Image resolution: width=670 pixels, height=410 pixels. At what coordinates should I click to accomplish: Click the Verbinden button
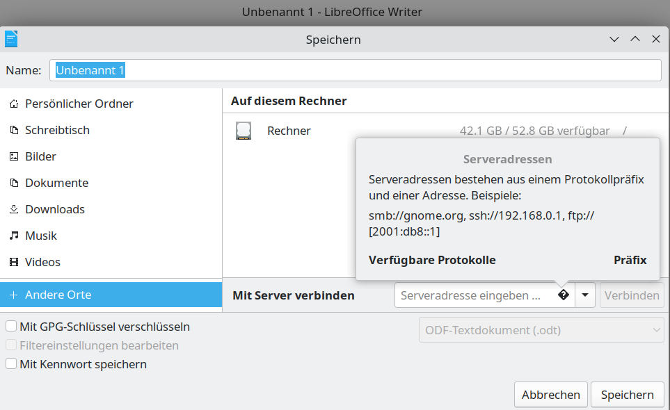coord(632,295)
